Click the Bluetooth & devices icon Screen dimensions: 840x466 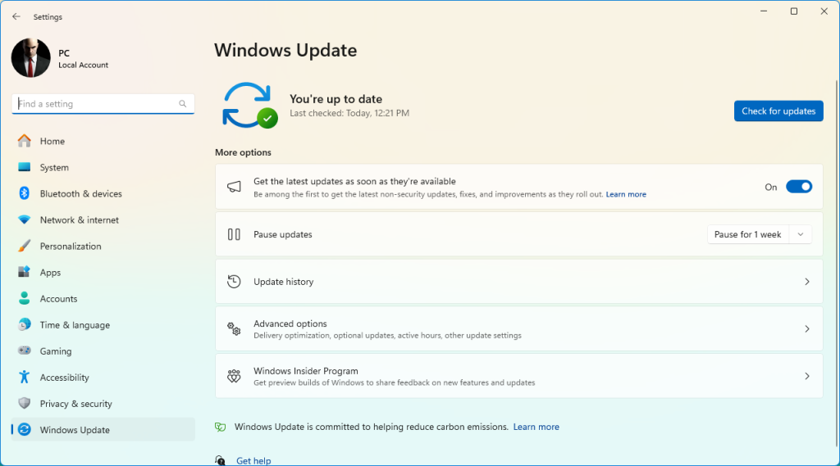click(24, 193)
